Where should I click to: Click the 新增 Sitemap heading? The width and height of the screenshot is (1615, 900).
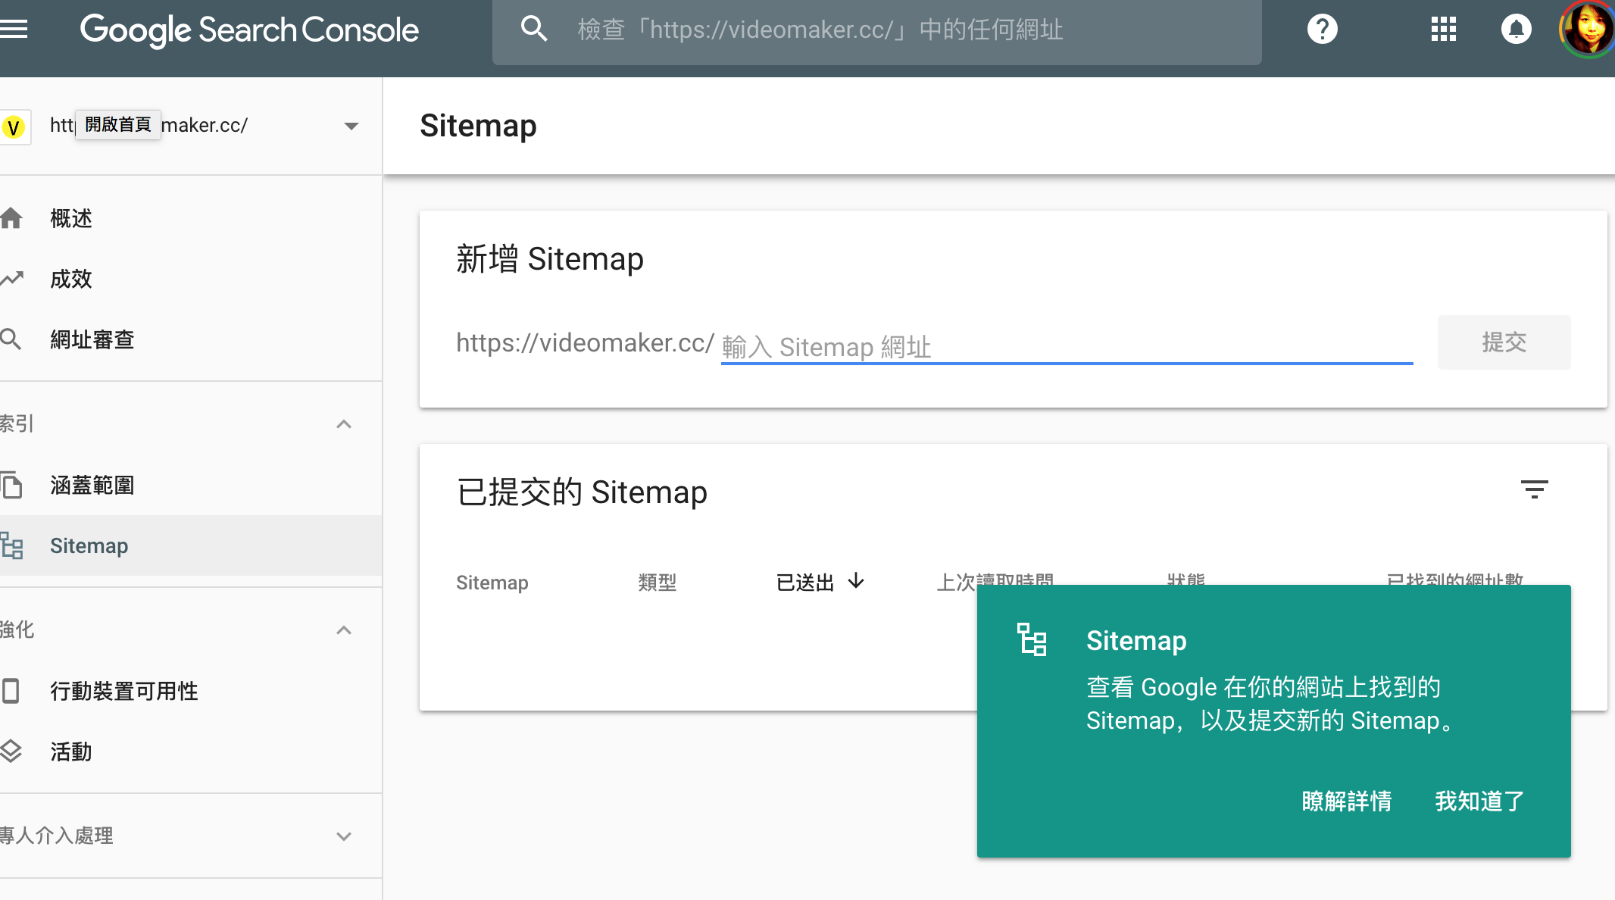550,259
